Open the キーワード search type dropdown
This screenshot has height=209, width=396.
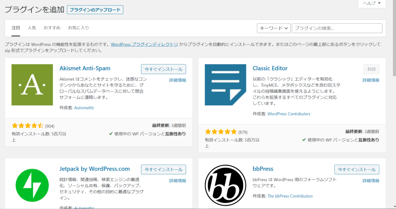point(274,28)
